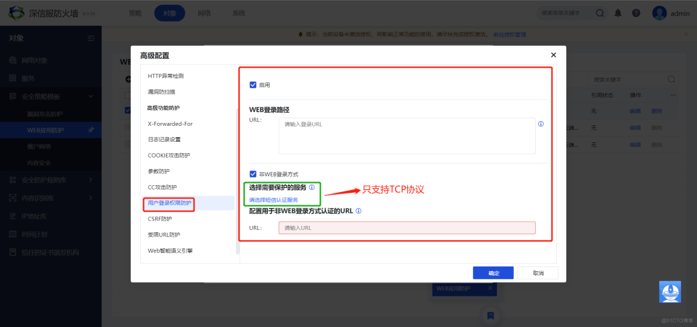697x327 pixels.
Task: Click the non-WEB login URL input field
Action: [x=407, y=228]
